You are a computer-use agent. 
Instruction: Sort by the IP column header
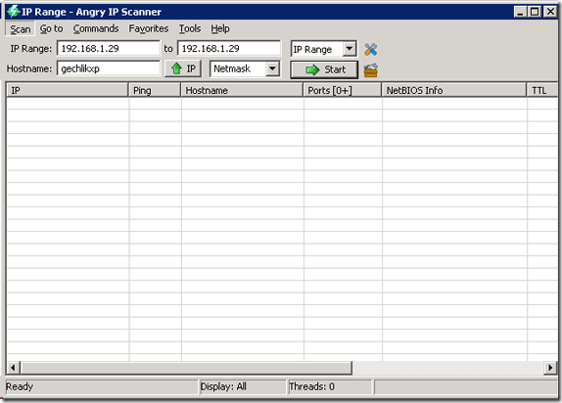[68, 90]
